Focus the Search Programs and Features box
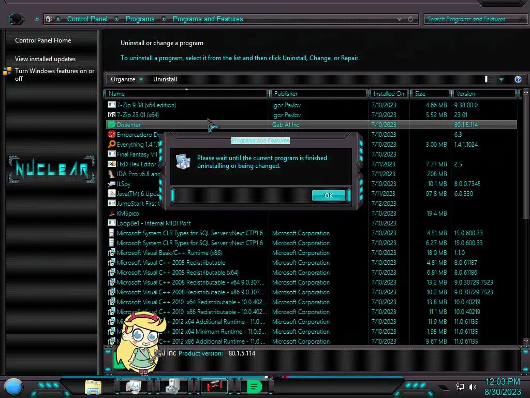530x398 pixels. pyautogui.click(x=475, y=19)
